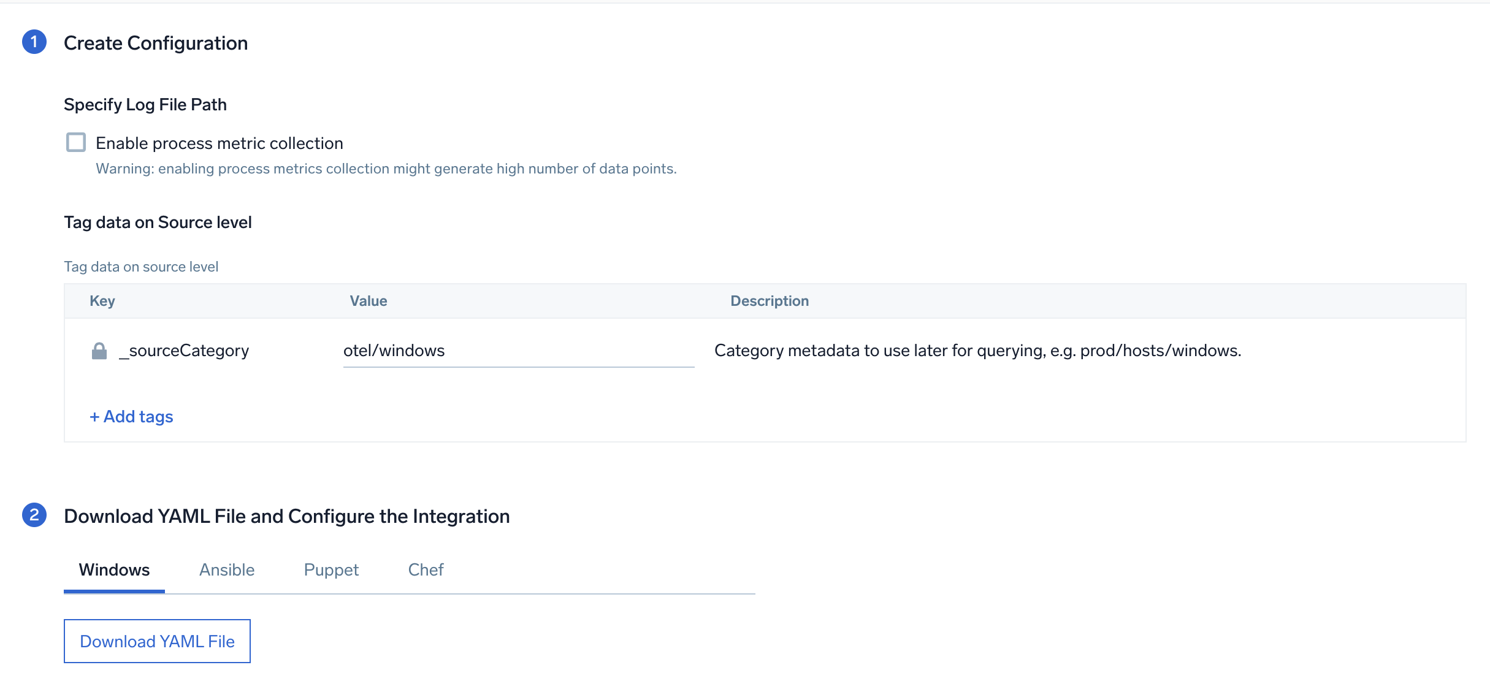1490x673 pixels.
Task: Click the 'Enable process metric collection' label
Action: [219, 143]
